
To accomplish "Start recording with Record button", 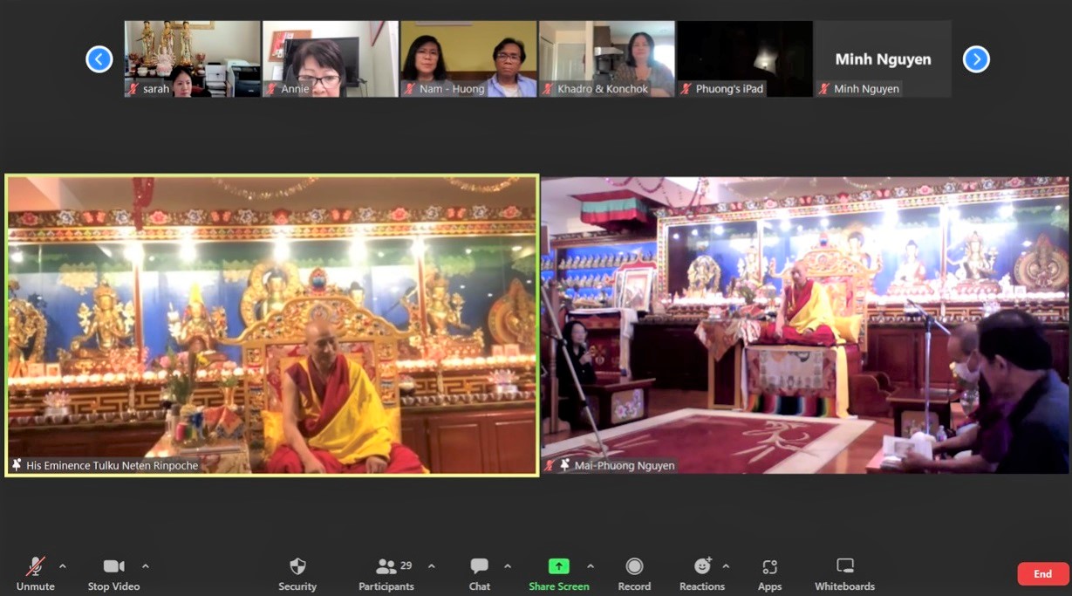I will point(634,573).
